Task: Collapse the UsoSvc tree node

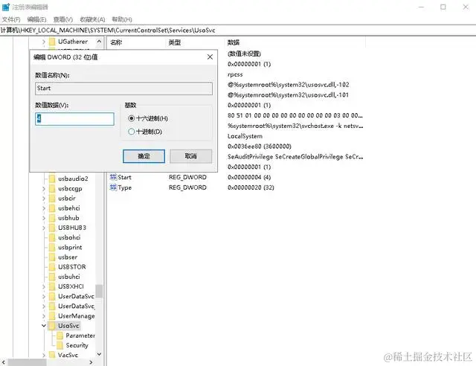Action: click(x=44, y=326)
